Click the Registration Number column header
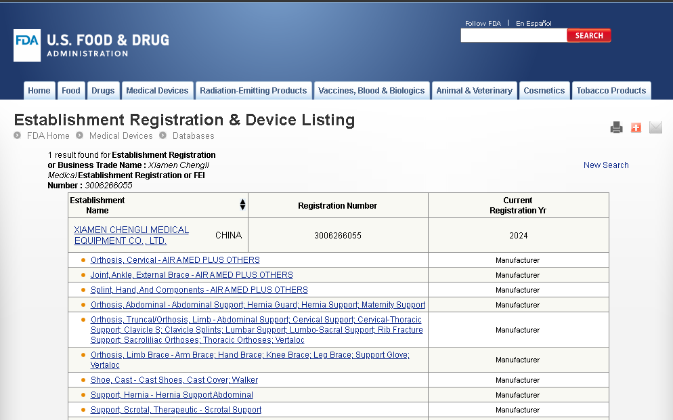 click(338, 205)
